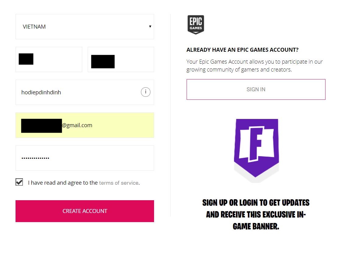Click the black redaction box in first name field
Image resolution: width=341 pixels, height=265 pixels.
(x=26, y=59)
